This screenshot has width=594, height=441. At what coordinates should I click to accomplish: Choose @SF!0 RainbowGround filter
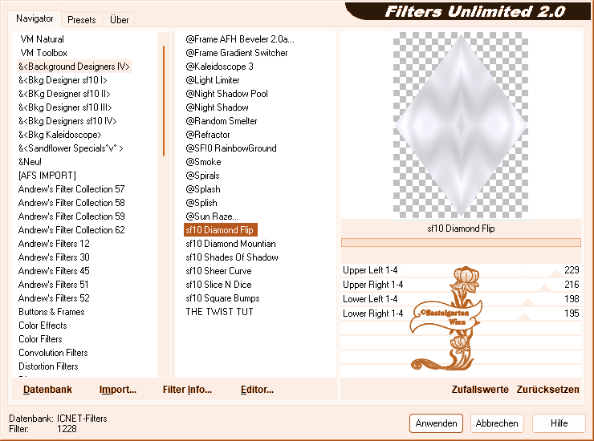[x=231, y=148]
